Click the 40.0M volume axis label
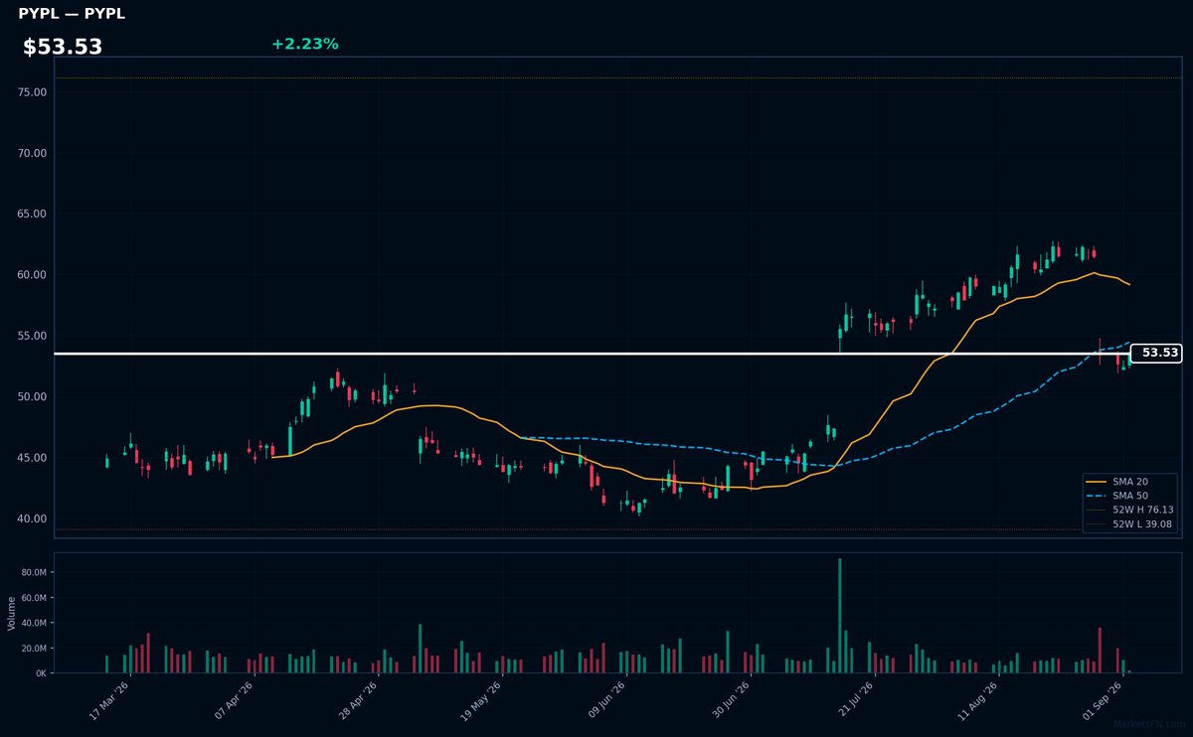Image resolution: width=1193 pixels, height=737 pixels. click(35, 623)
